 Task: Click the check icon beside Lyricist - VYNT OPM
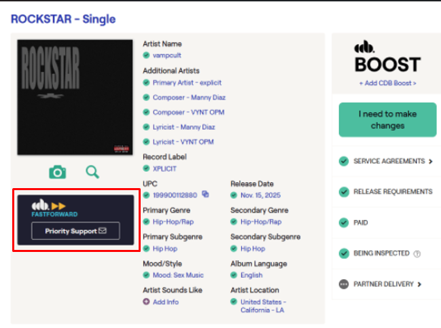tap(146, 142)
